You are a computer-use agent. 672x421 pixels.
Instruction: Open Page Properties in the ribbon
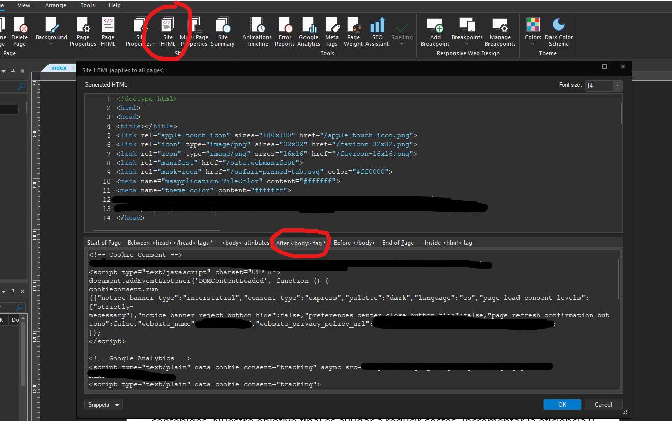coord(83,32)
